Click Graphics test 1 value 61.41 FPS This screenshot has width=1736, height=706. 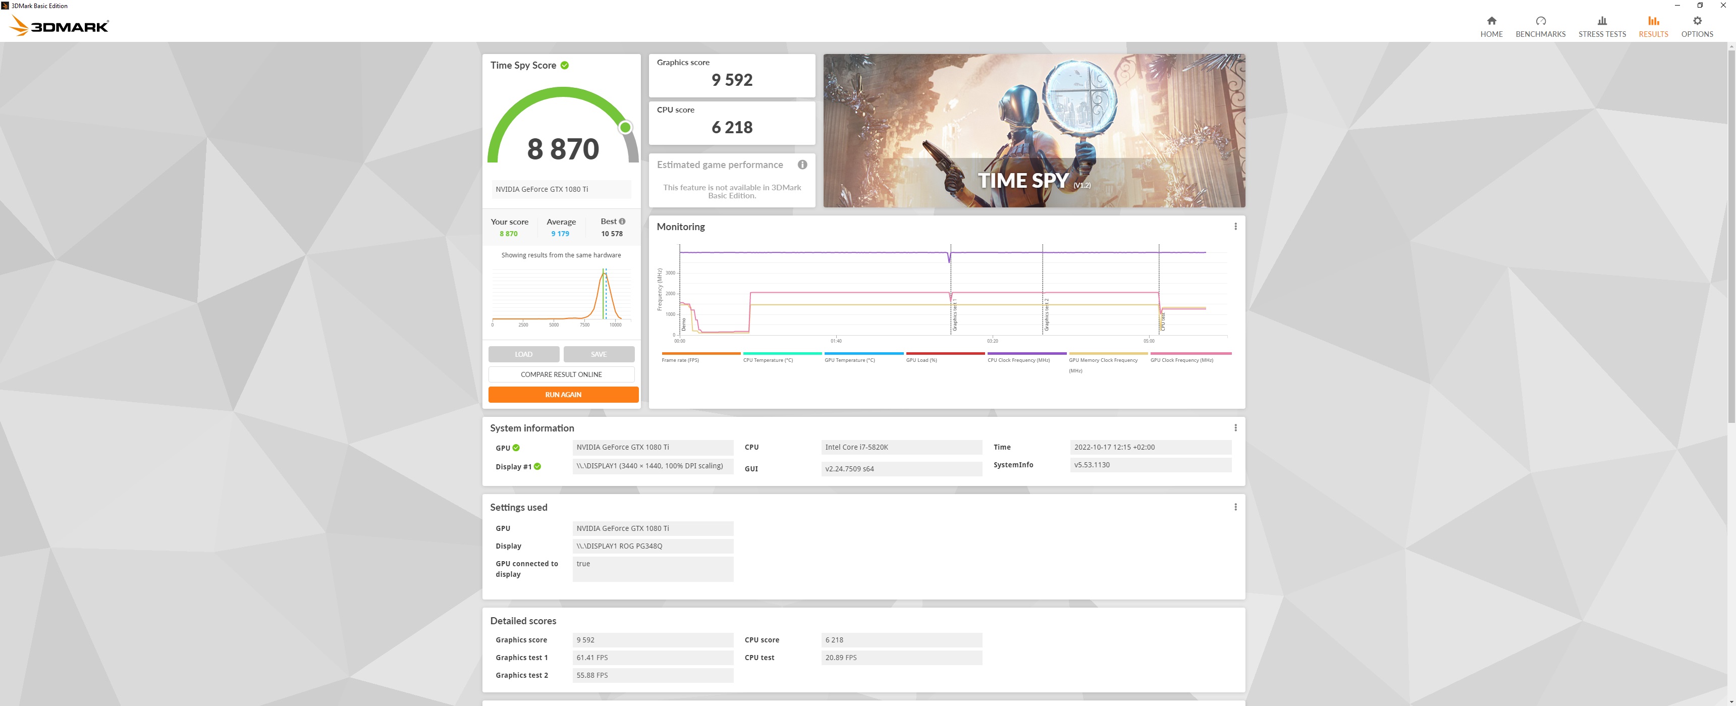coord(653,658)
